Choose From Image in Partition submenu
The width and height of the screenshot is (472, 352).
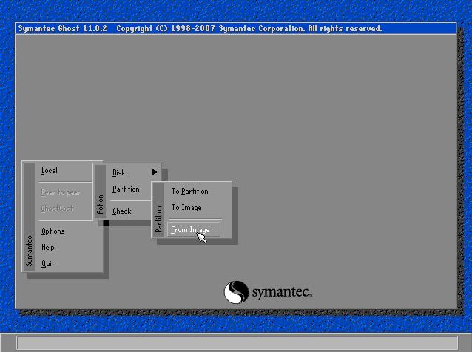(x=194, y=229)
